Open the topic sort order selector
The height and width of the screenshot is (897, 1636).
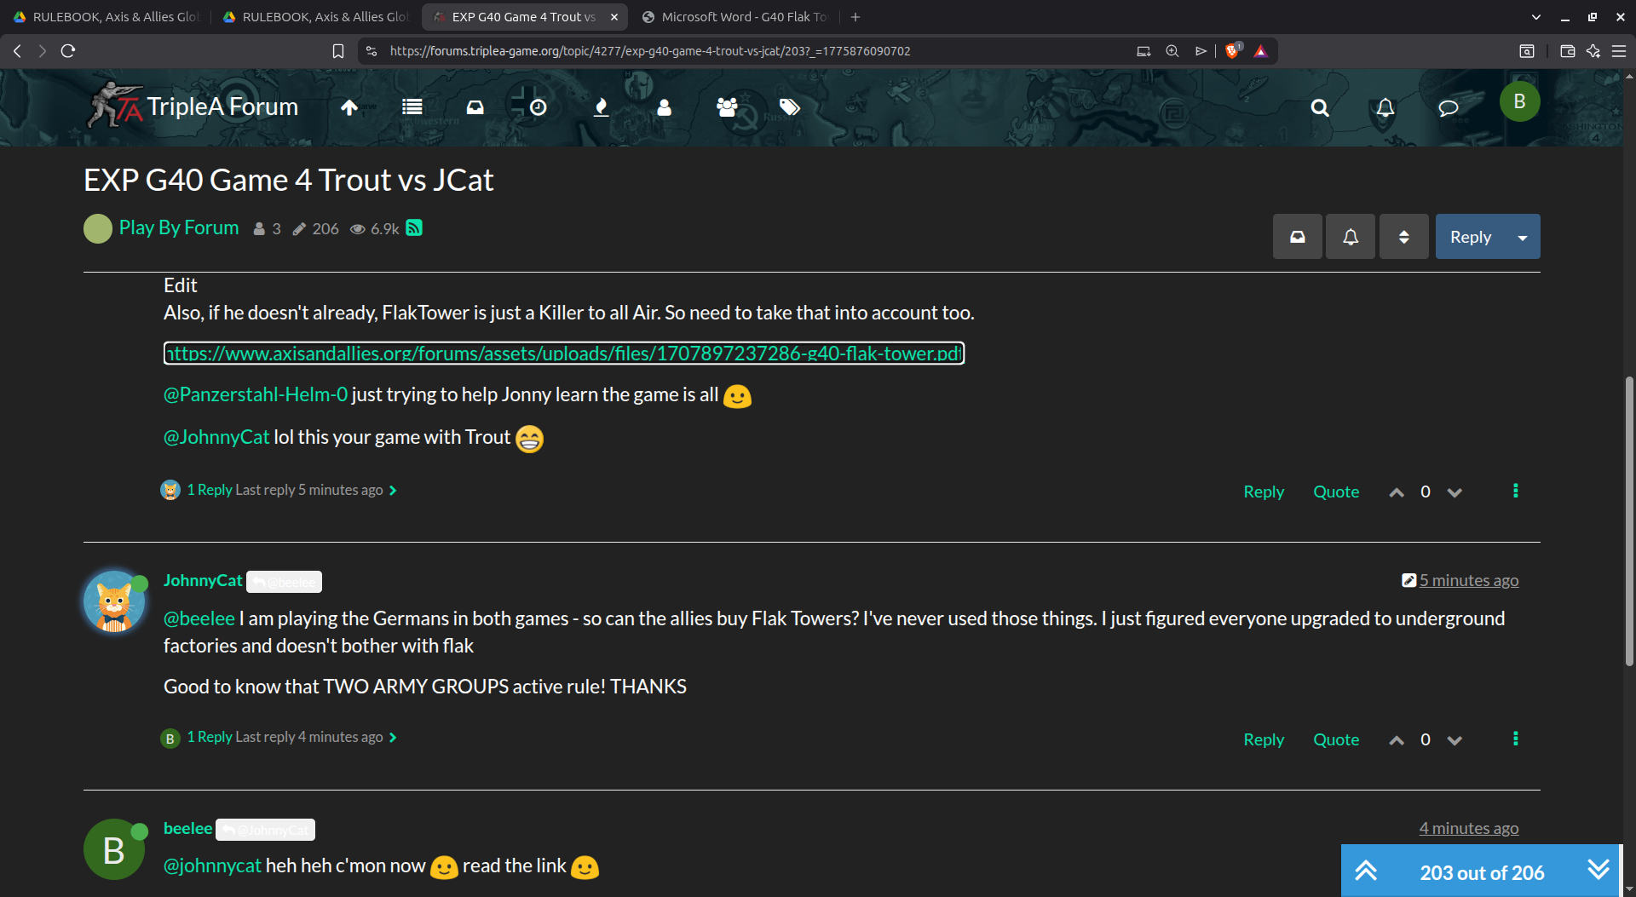click(x=1403, y=236)
